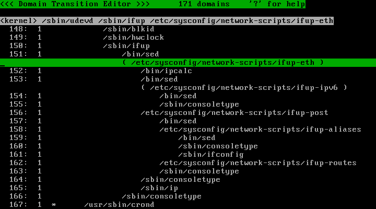Select the highlighted ifup-eth domain line
The image size is (376, 209).
(222, 62)
